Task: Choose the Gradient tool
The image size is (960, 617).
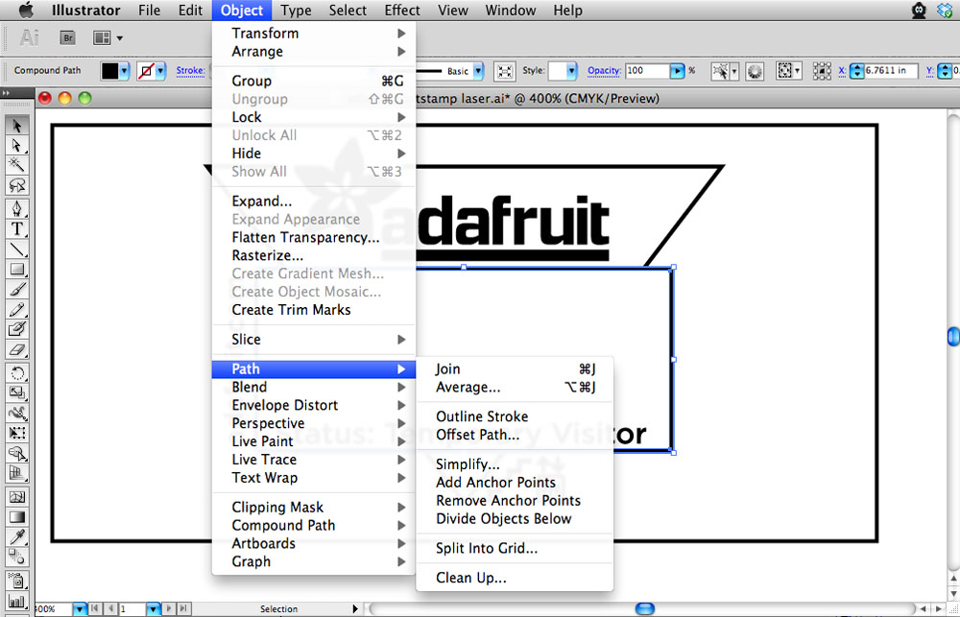Action: [17, 517]
